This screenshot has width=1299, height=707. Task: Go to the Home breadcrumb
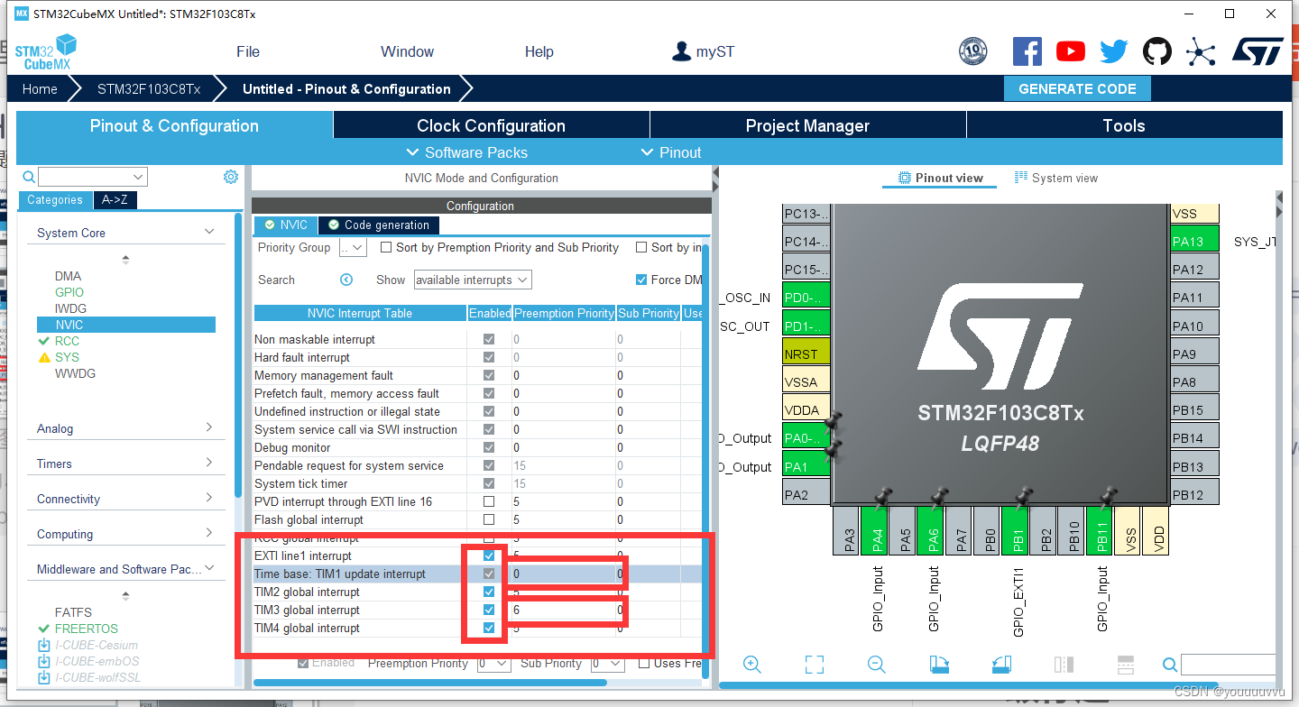tap(40, 89)
